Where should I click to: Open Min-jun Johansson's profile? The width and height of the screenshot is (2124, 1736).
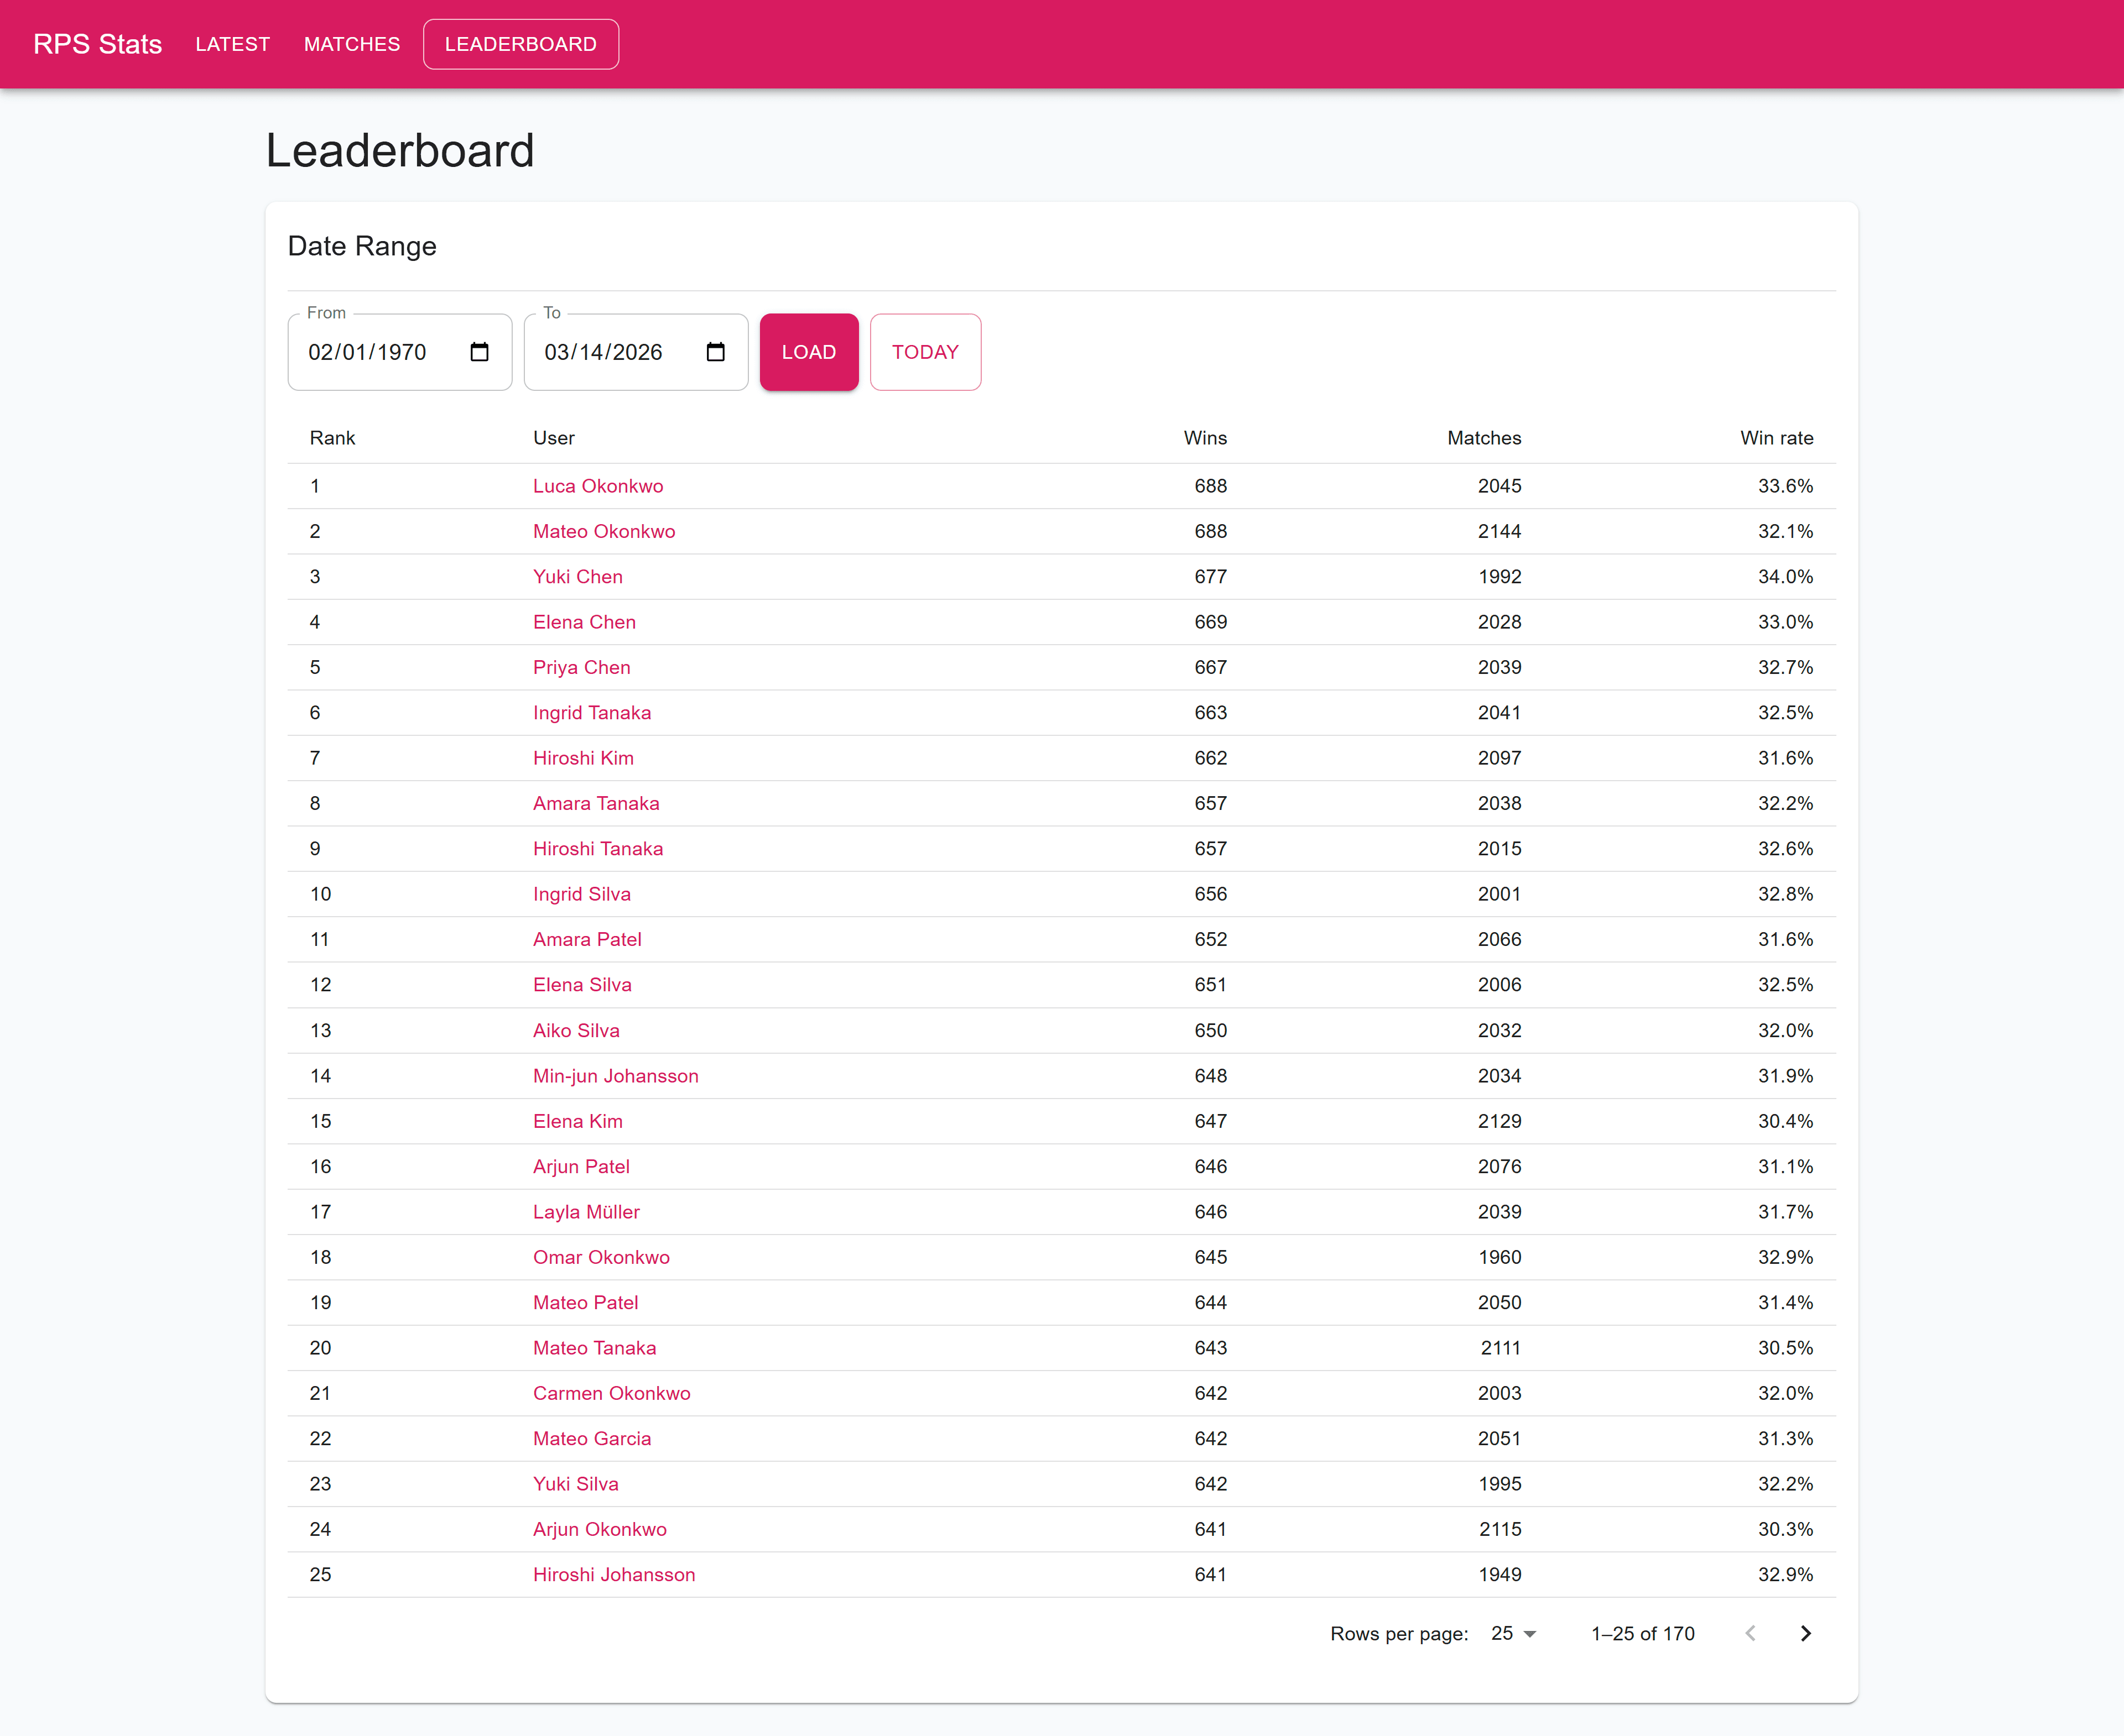(616, 1076)
